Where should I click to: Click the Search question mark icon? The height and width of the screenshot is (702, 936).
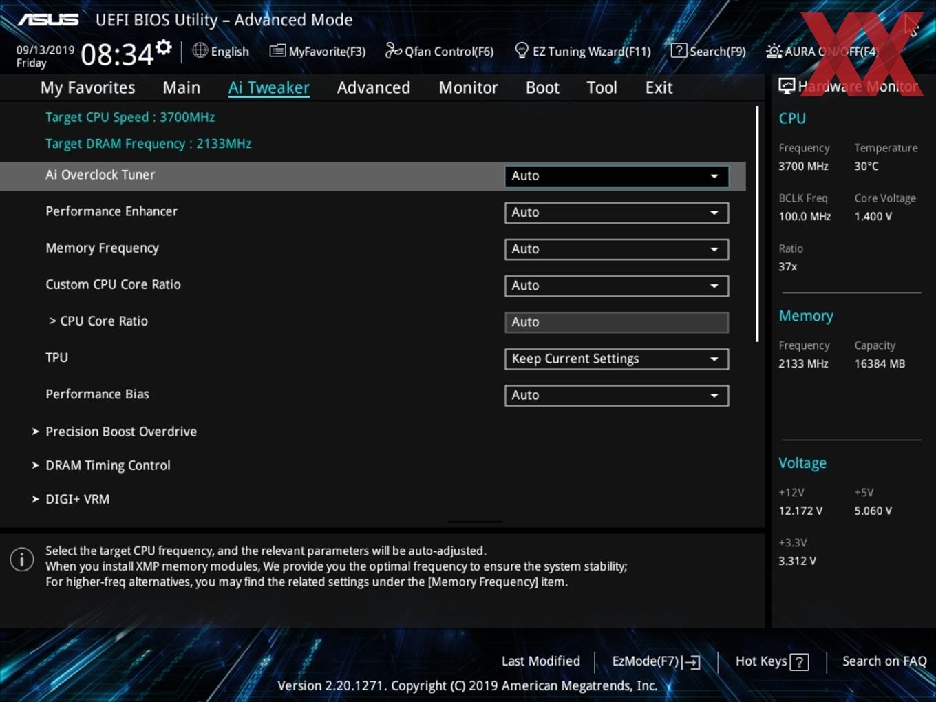click(x=679, y=50)
